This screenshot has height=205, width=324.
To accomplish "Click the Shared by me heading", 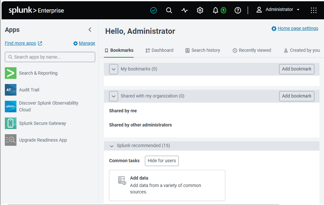I will [x=123, y=111].
